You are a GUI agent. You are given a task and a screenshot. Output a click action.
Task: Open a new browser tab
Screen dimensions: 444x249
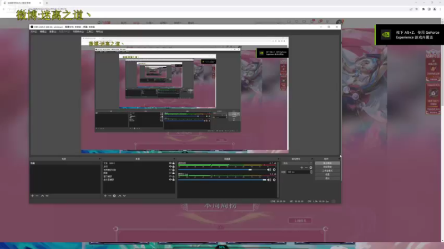click(47, 3)
